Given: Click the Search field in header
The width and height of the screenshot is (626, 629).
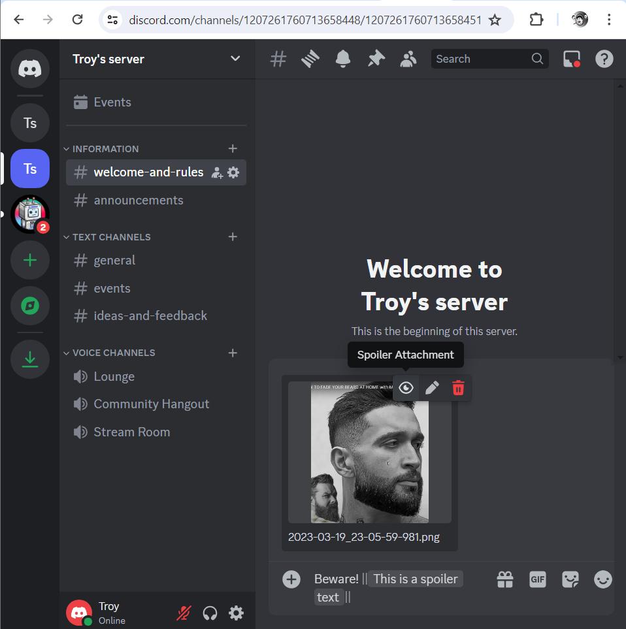Looking at the screenshot, I should pyautogui.click(x=482, y=59).
